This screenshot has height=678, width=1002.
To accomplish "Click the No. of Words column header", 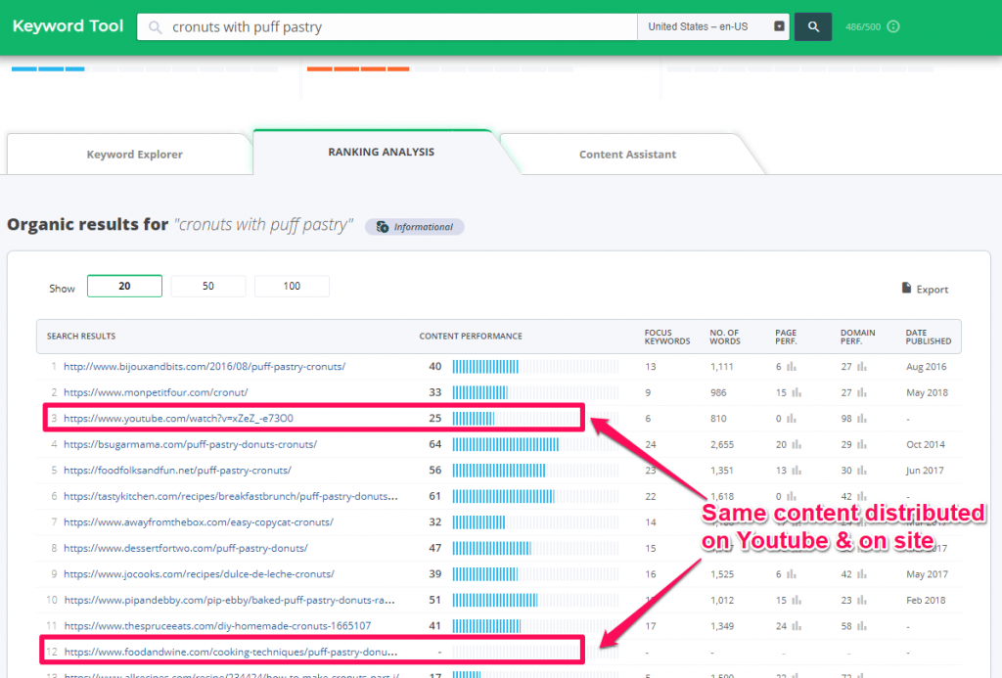I will point(725,337).
